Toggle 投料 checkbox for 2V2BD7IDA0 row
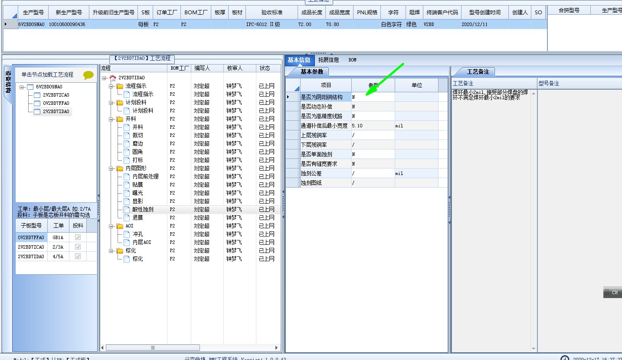Screen dimensions: 622x360 coord(78,256)
